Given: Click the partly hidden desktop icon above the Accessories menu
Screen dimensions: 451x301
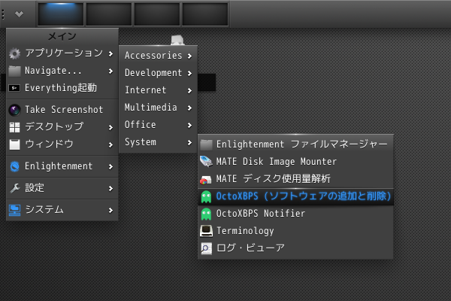Looking at the screenshot, I should point(177,40).
